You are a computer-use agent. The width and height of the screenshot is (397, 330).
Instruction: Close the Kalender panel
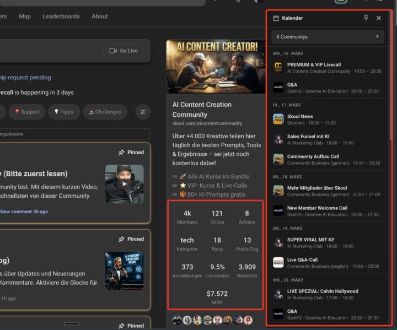378,18
